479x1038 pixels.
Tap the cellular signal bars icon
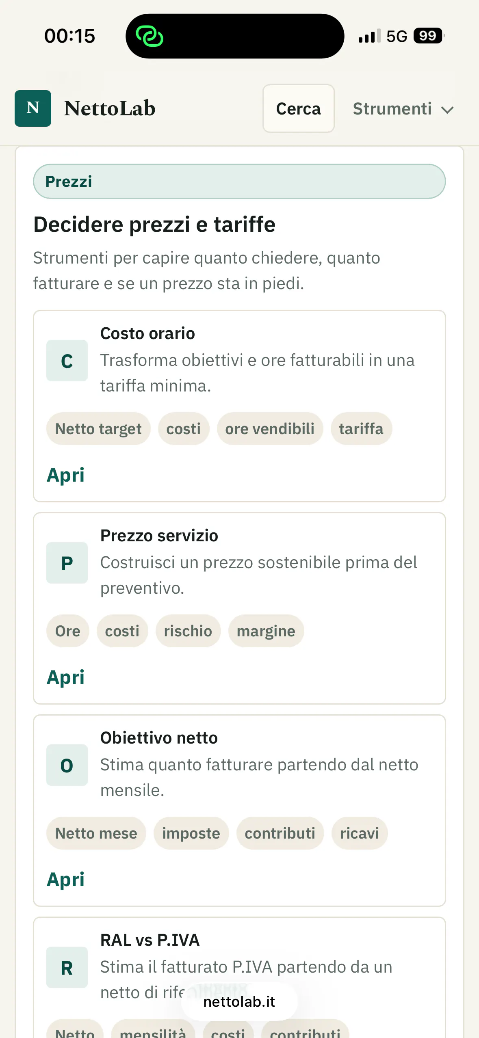pyautogui.click(x=370, y=36)
